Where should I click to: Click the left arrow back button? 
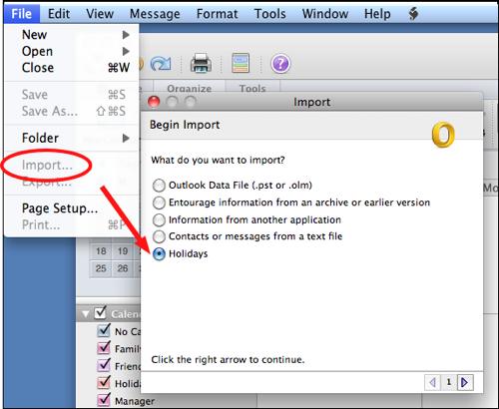coord(432,382)
